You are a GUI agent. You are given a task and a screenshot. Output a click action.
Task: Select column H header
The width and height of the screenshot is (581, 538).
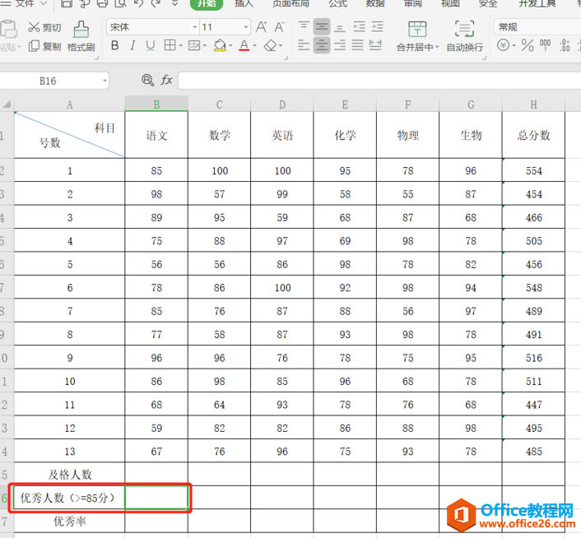(533, 104)
